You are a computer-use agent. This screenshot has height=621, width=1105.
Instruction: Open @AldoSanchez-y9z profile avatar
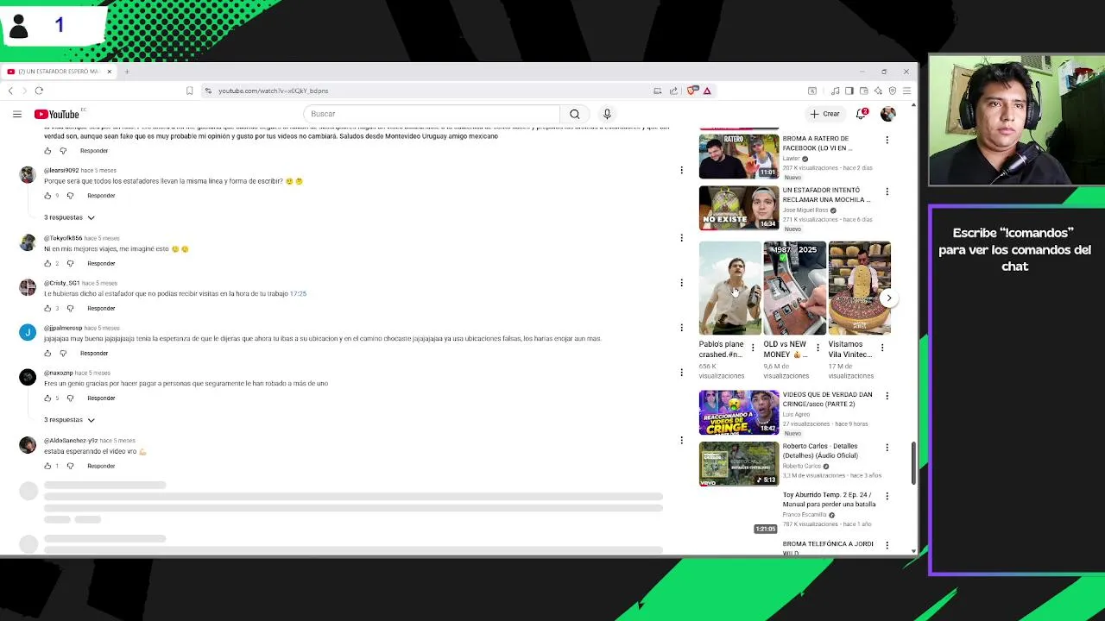coord(28,445)
